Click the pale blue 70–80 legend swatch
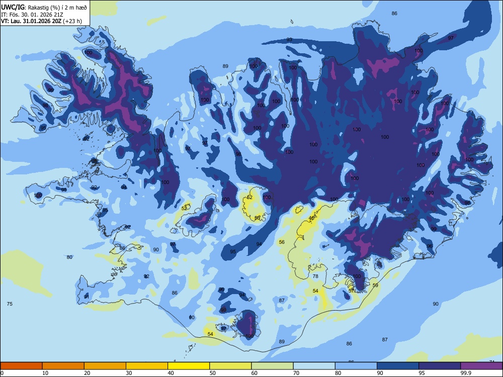 314,366
